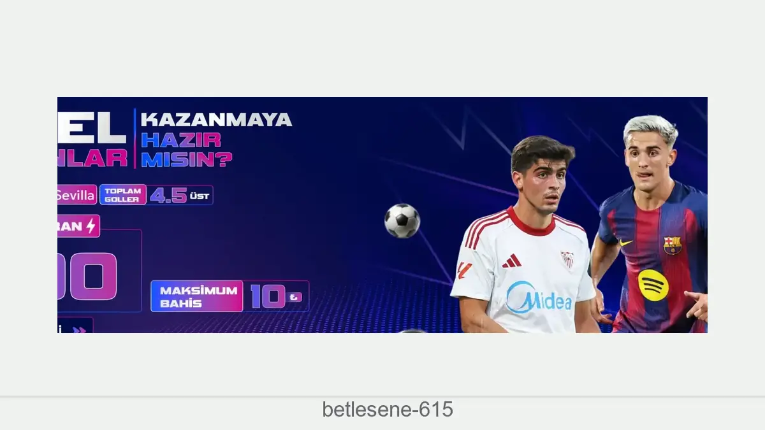Select the 4.5 ÜST bet option
The image size is (765, 430).
coord(180,195)
